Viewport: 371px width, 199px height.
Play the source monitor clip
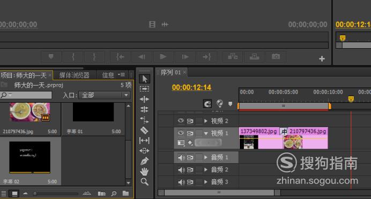pyautogui.click(x=163, y=57)
